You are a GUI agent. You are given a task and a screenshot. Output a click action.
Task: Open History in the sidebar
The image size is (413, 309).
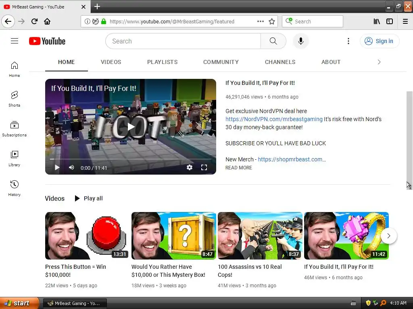click(x=14, y=188)
